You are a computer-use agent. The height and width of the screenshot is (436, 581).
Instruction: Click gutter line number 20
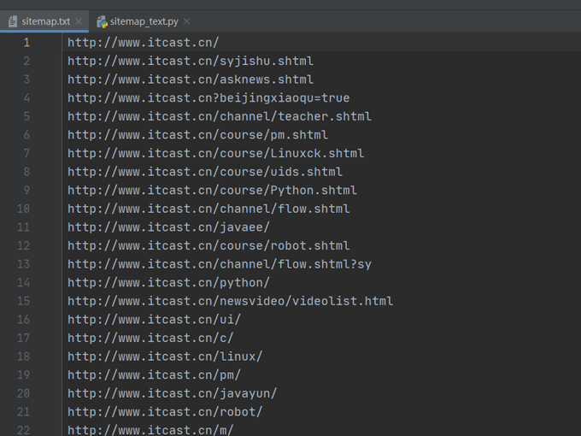[23, 394]
